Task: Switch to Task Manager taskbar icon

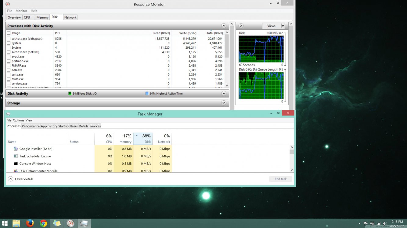Action: [x=85, y=223]
